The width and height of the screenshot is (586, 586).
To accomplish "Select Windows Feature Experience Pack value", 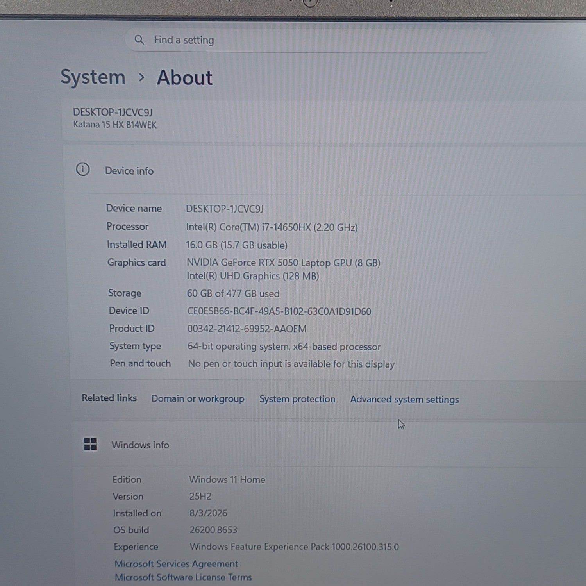I will click(295, 547).
